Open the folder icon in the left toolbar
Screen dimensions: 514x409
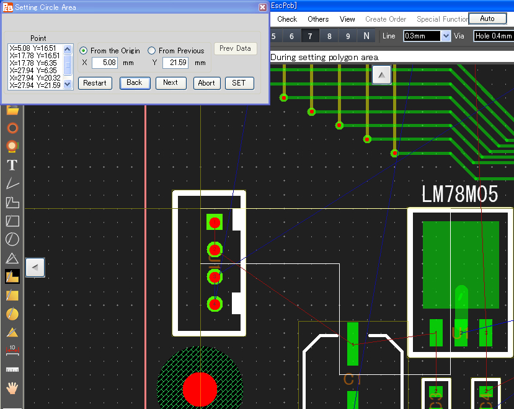(12, 110)
